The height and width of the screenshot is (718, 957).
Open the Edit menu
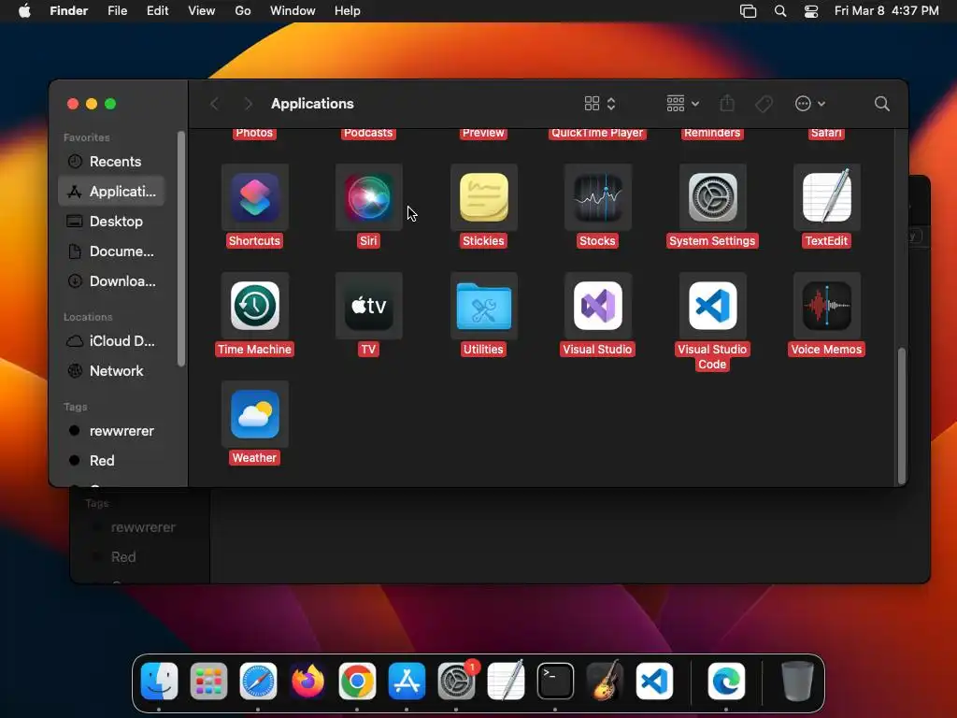tap(157, 11)
